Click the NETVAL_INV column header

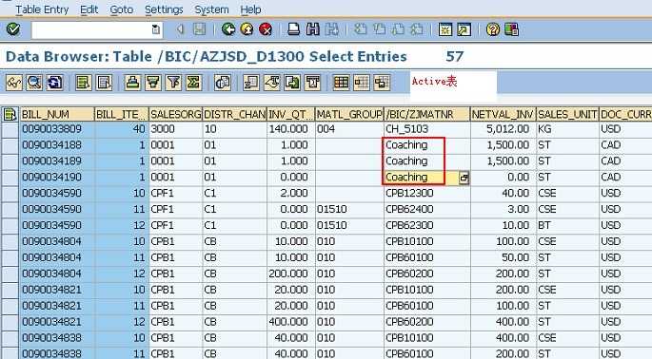click(x=503, y=114)
